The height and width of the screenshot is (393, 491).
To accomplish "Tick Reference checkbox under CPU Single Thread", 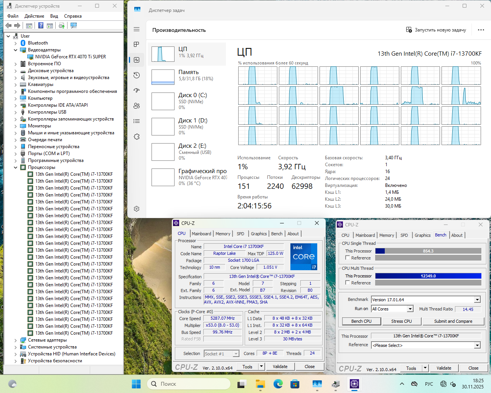I will 348,258.
